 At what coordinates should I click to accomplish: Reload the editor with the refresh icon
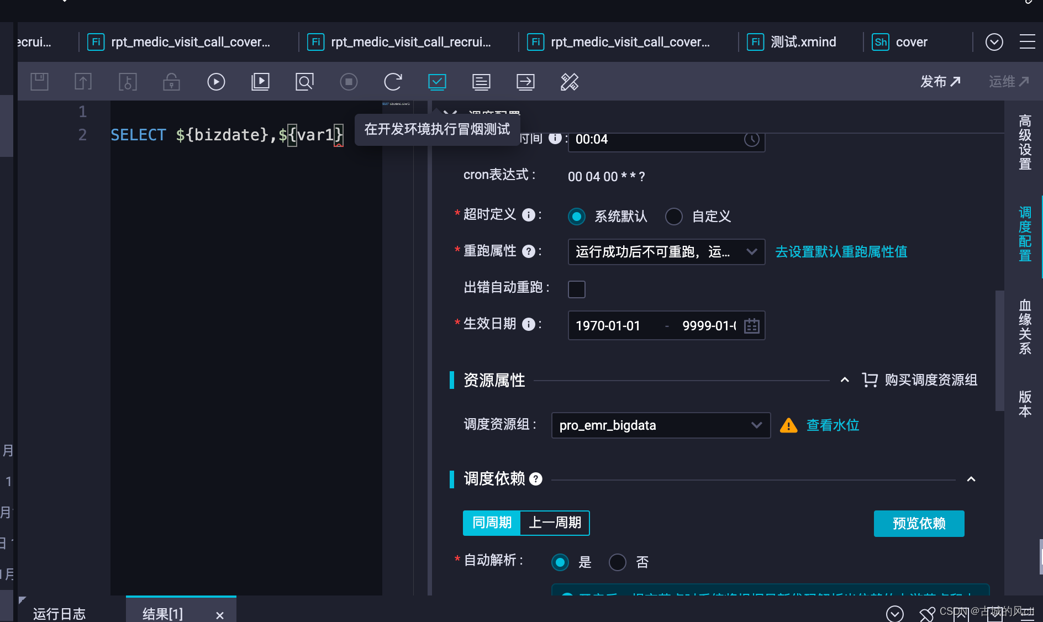click(x=393, y=81)
